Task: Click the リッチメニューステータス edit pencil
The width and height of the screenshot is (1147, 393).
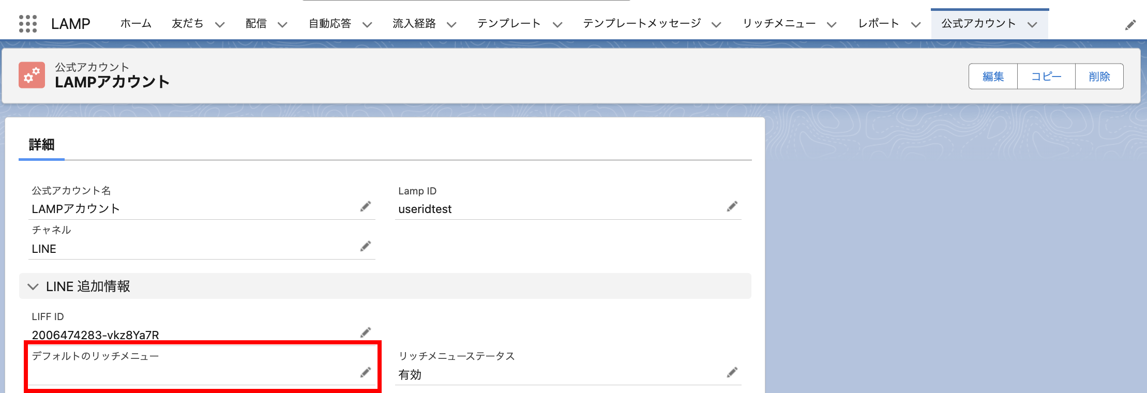Action: pyautogui.click(x=732, y=372)
